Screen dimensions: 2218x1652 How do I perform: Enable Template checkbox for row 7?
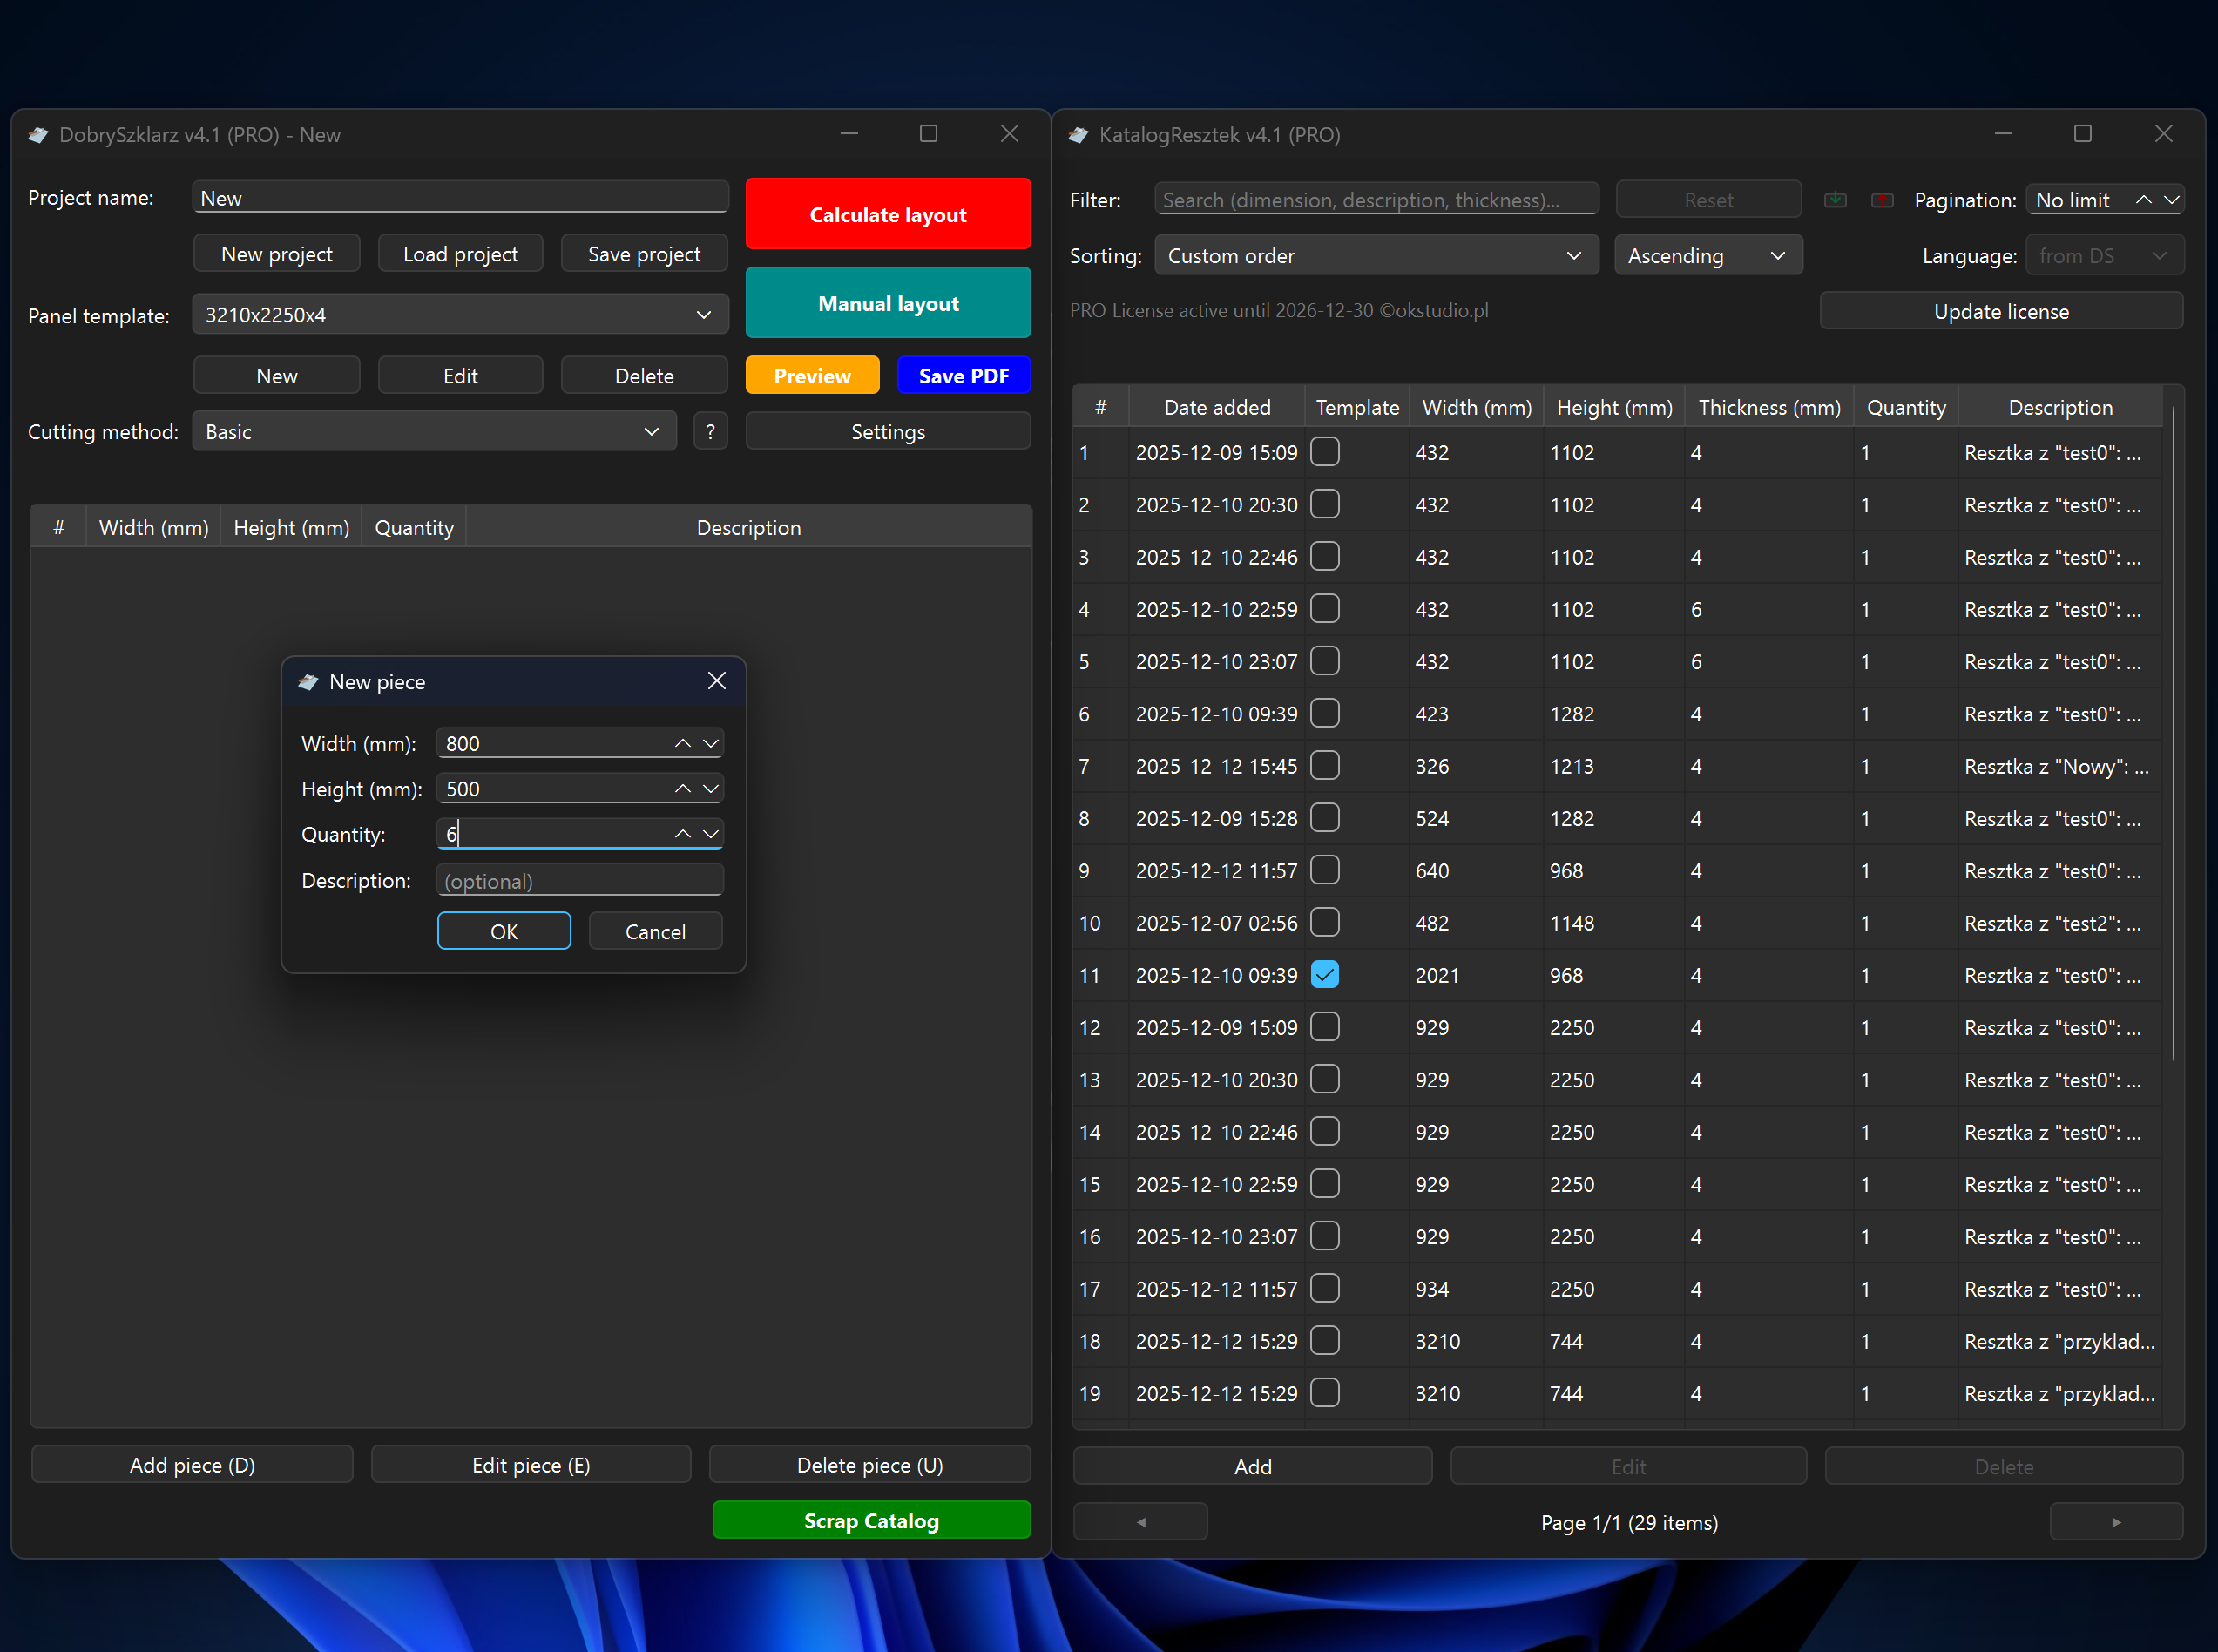click(1324, 766)
